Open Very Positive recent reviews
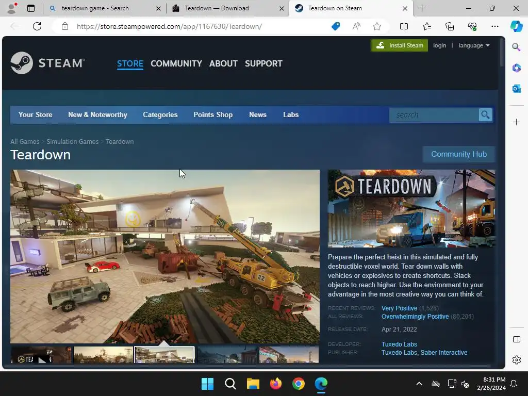Viewport: 528px width, 396px height. (400, 308)
